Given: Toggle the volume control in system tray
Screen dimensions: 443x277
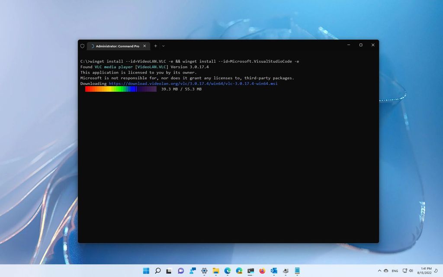Looking at the screenshot, I should (411, 271).
